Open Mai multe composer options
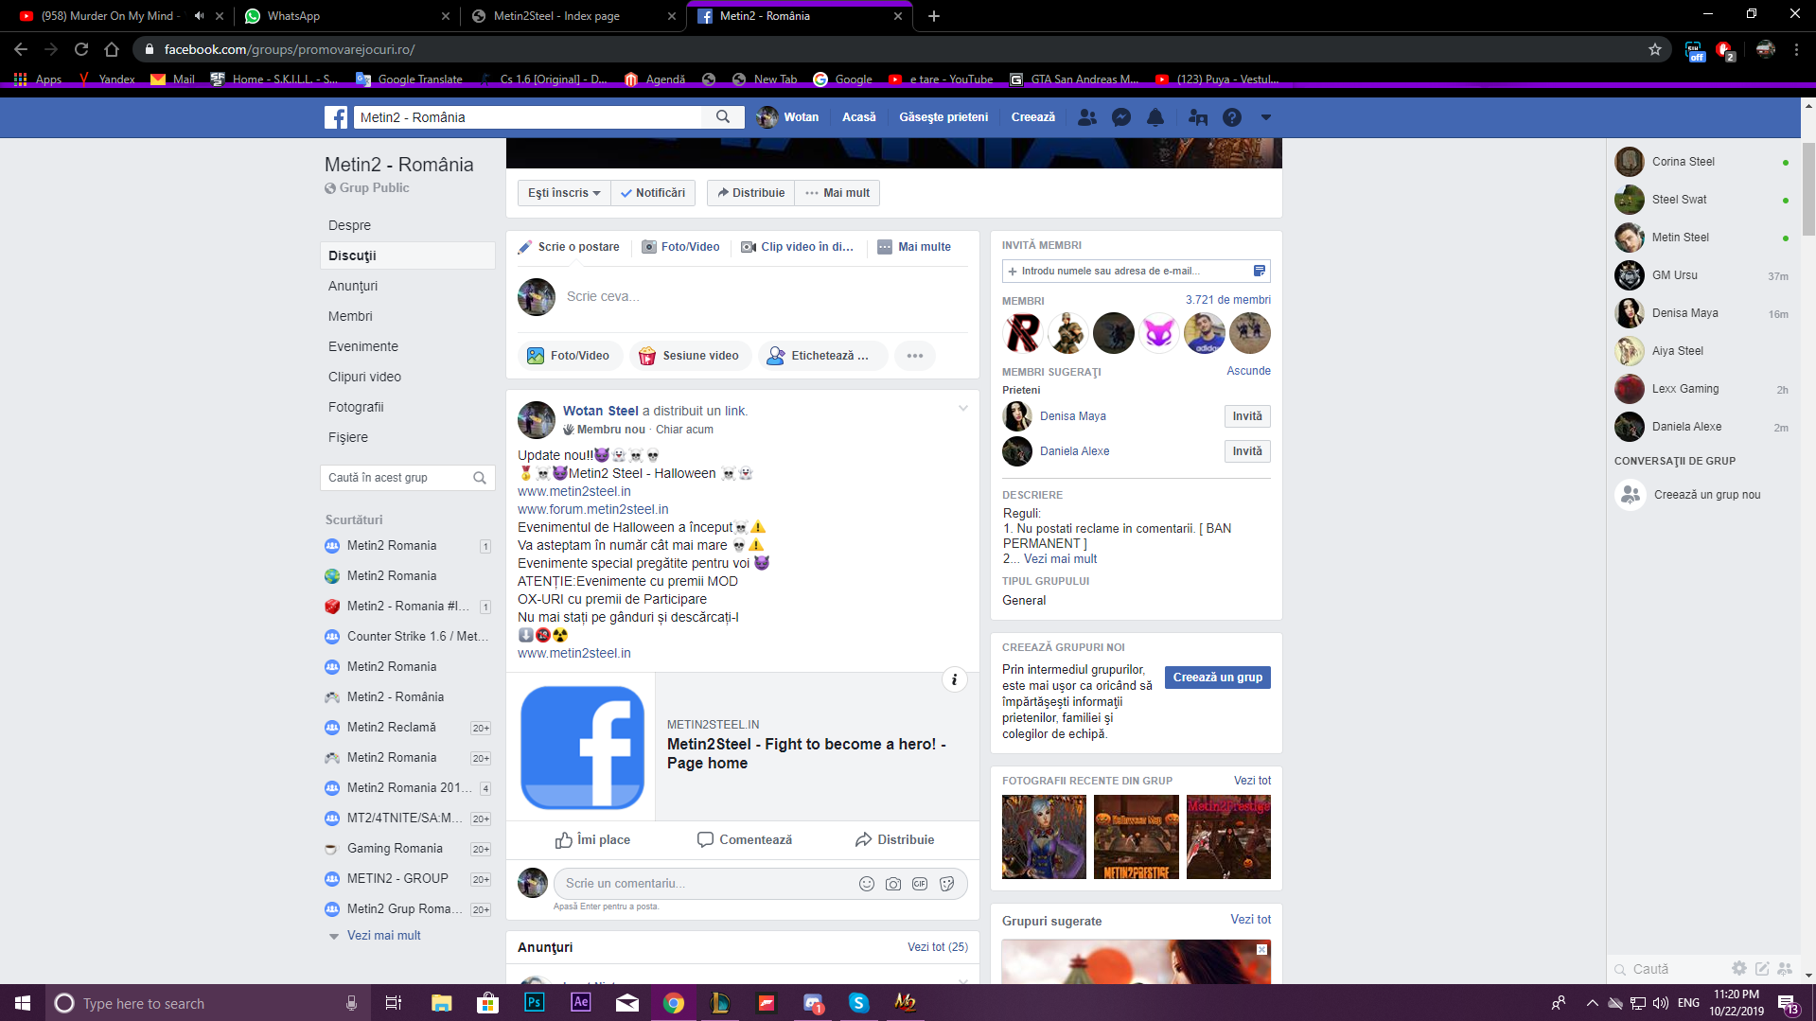The image size is (1816, 1021). 914,247
